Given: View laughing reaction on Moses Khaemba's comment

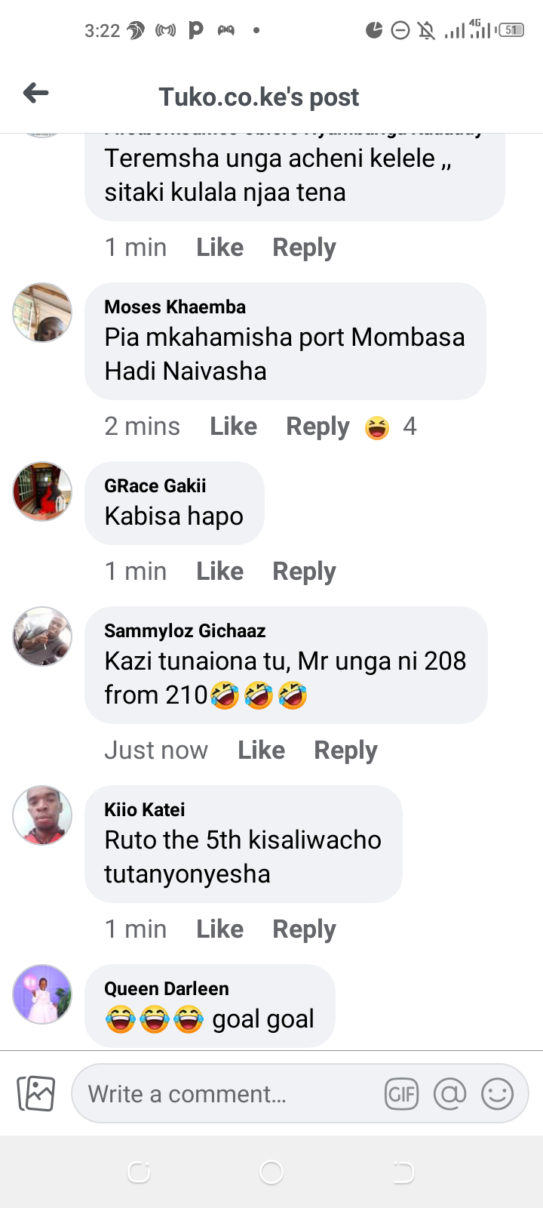Looking at the screenshot, I should pos(377,427).
